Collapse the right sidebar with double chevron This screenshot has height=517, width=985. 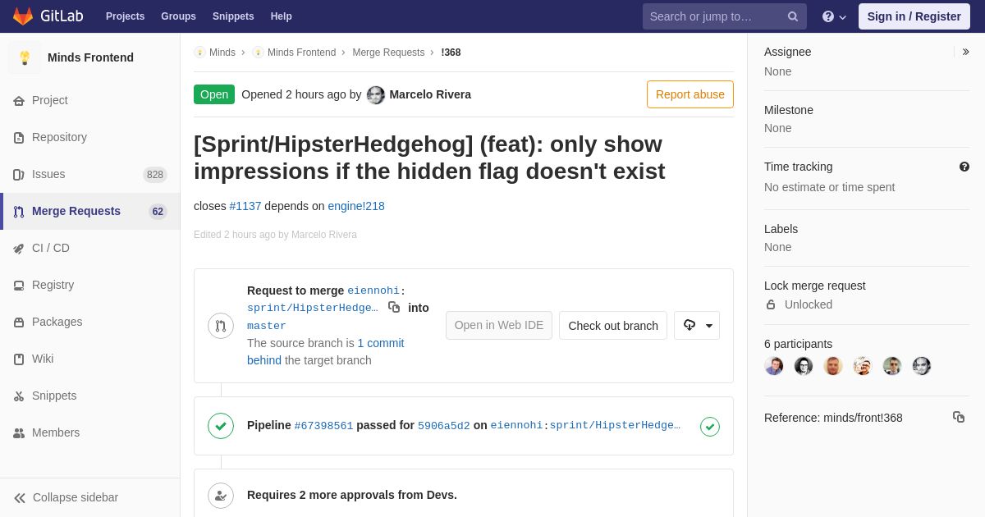965,52
